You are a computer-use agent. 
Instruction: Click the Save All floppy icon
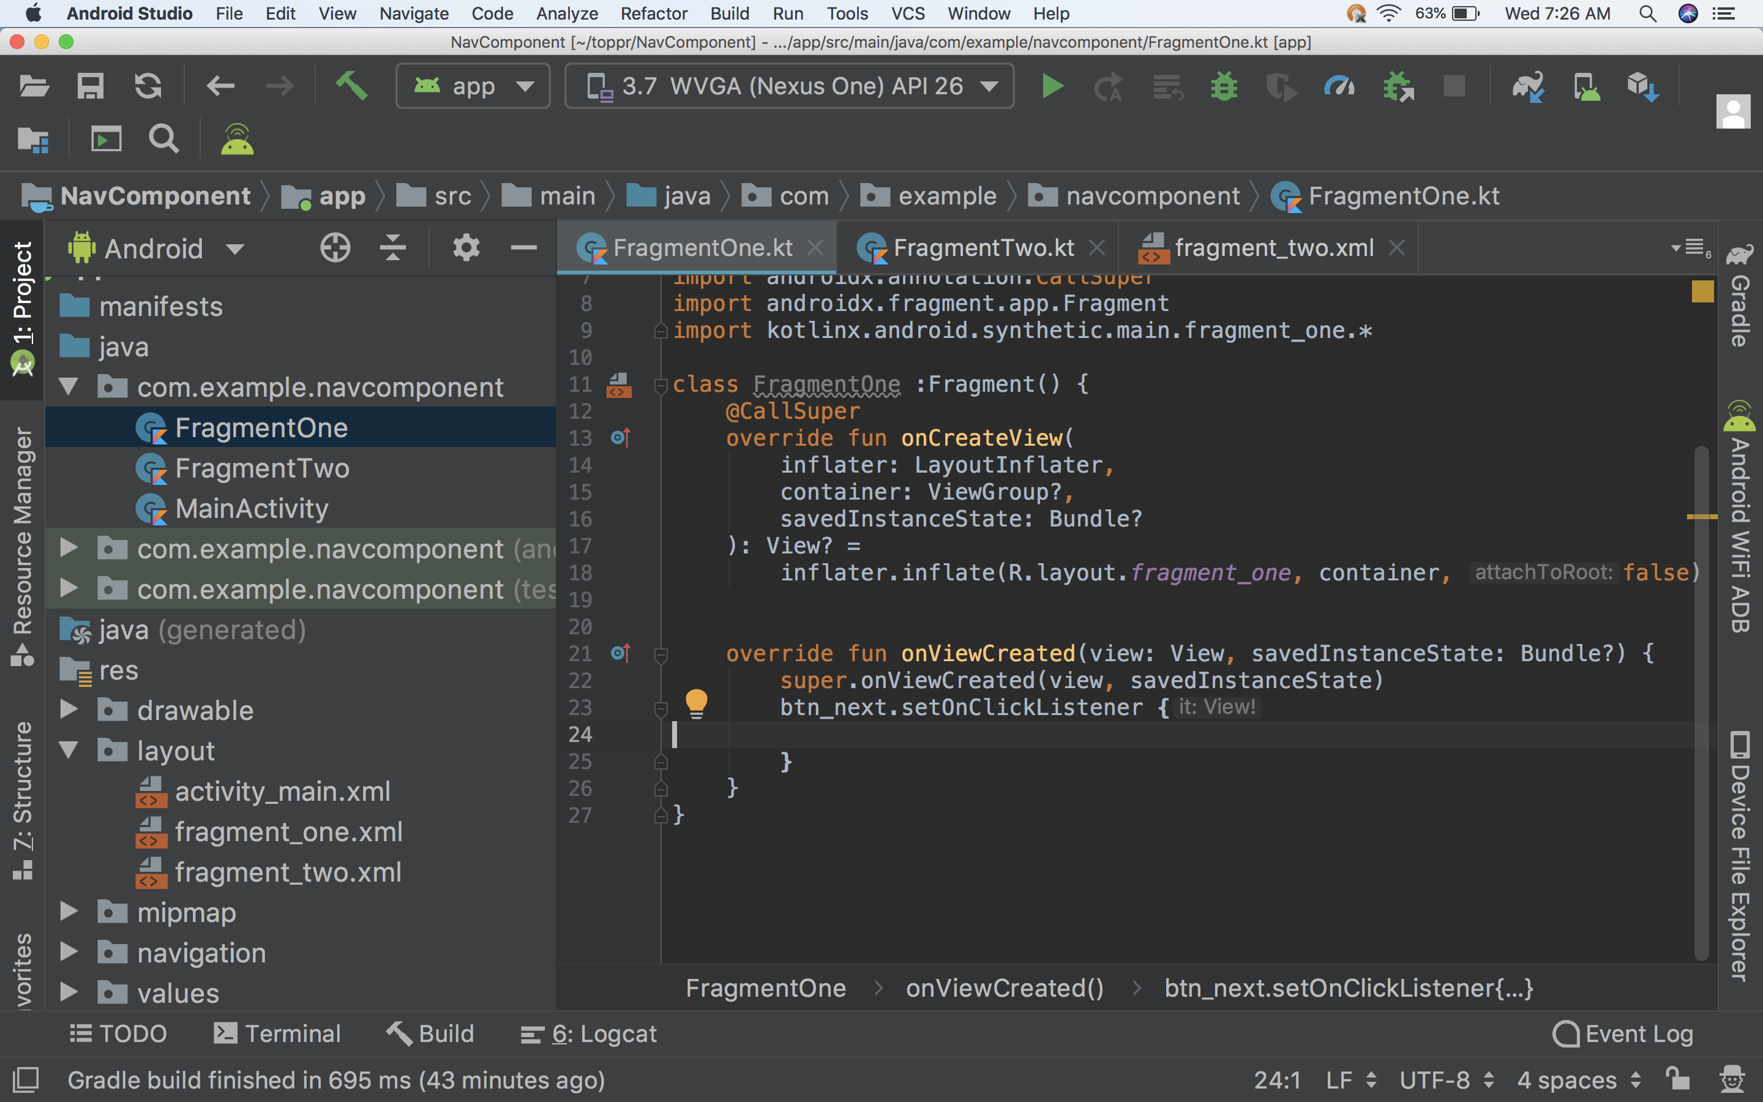91,87
